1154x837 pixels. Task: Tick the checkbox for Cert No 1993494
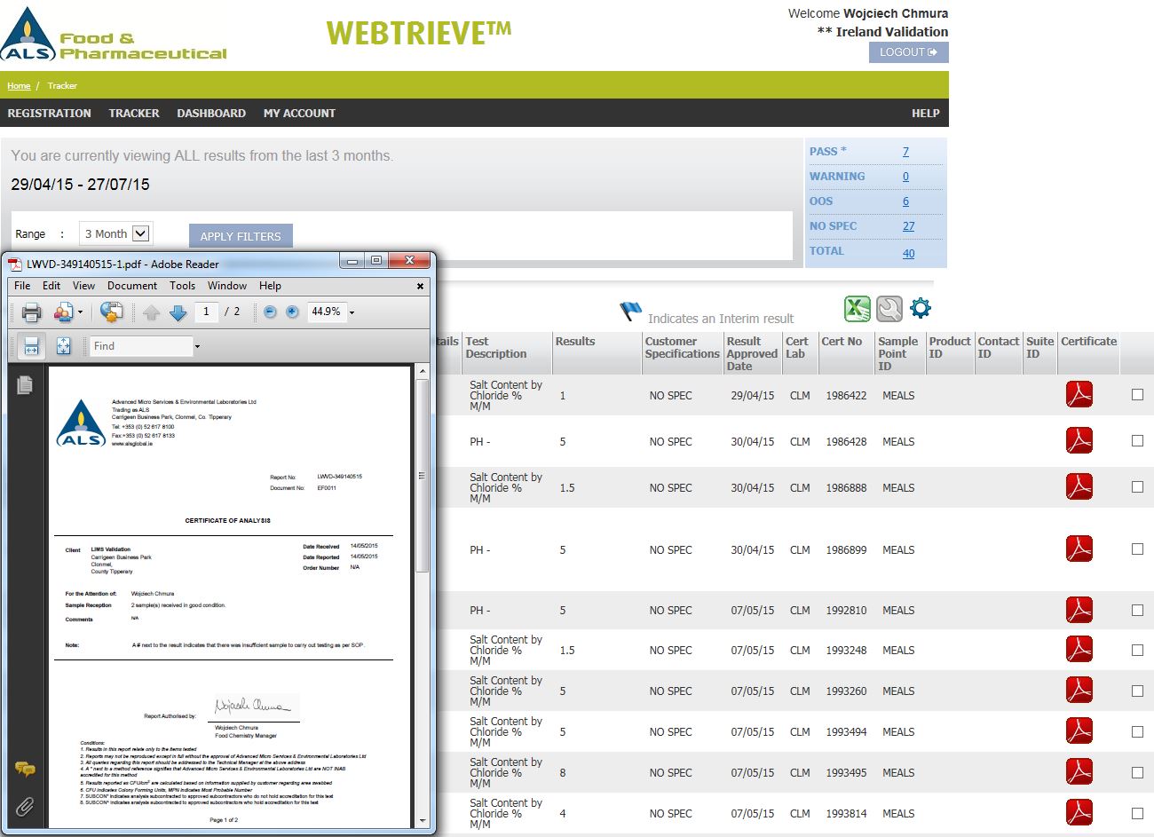1137,731
